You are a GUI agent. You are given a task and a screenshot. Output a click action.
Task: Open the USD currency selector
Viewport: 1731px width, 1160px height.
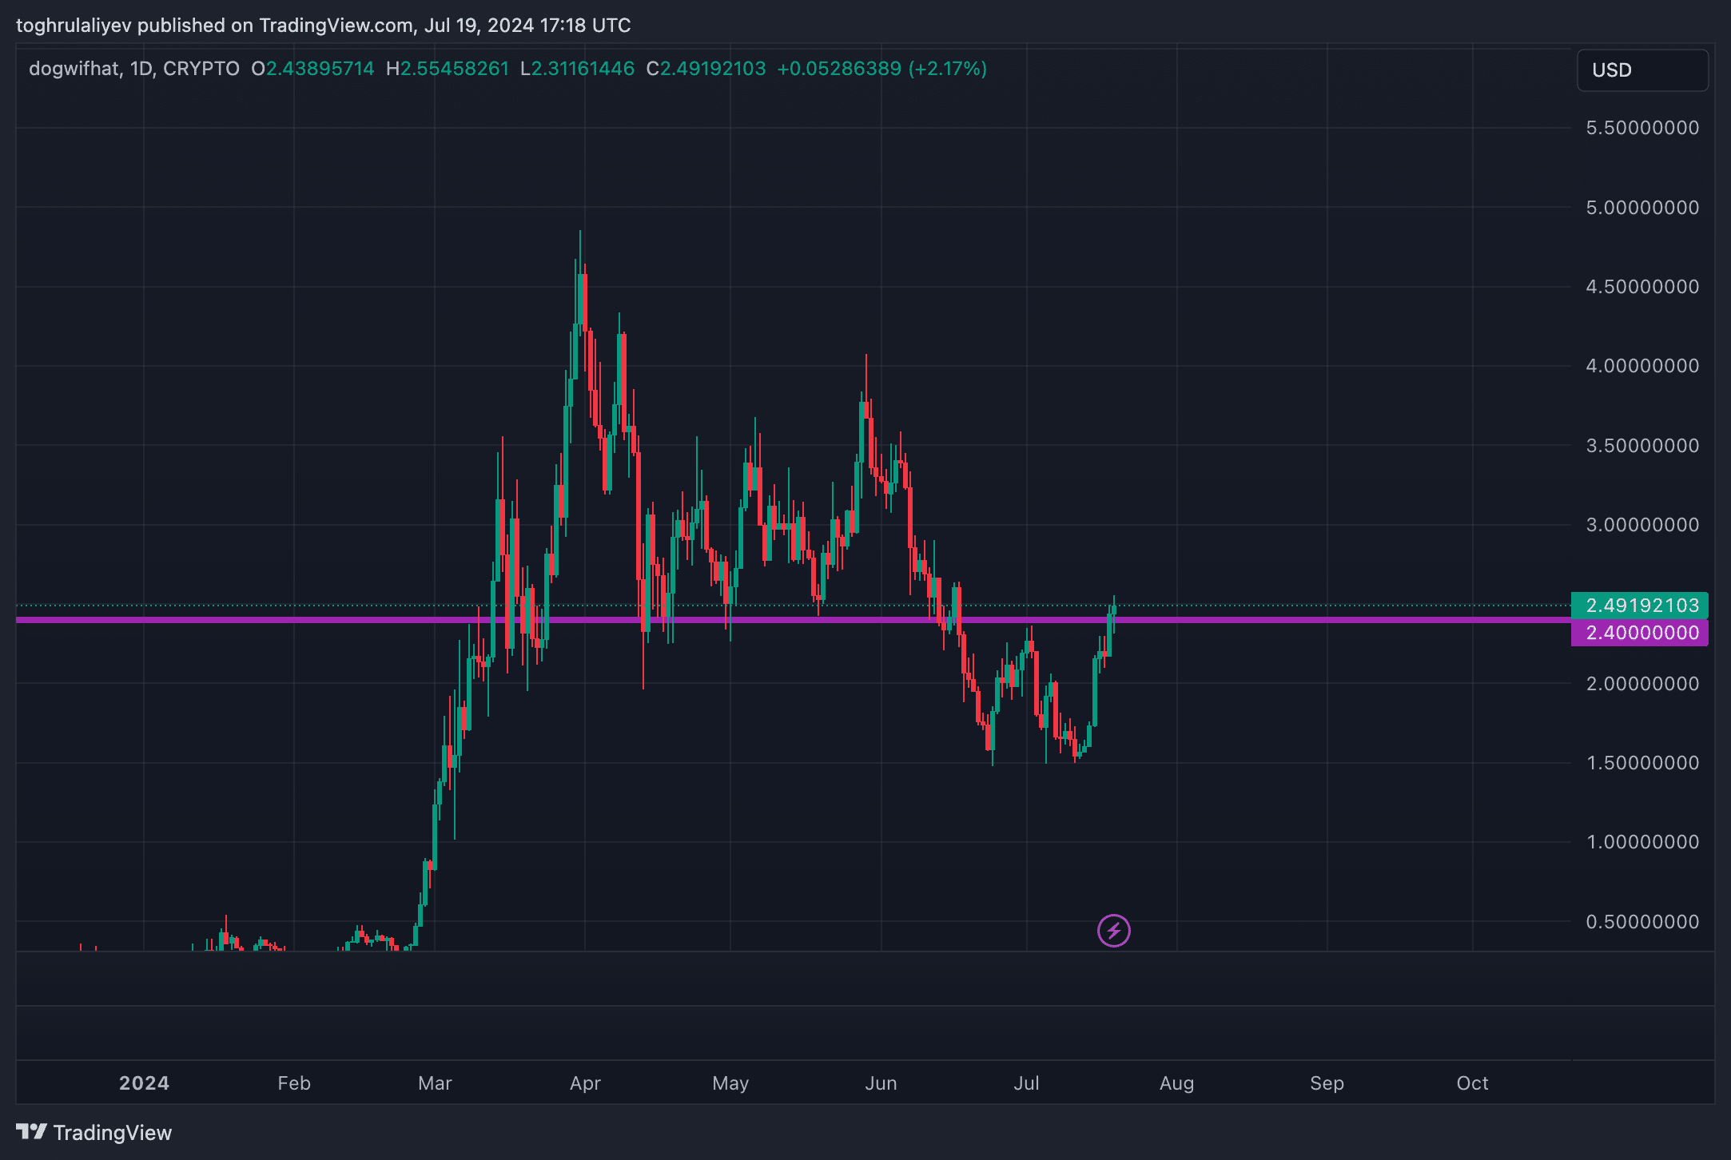point(1642,70)
